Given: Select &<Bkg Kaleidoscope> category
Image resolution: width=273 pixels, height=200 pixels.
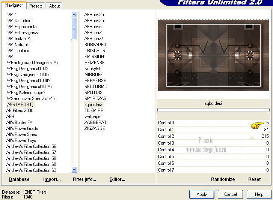Looking at the screenshot, I should tap(26, 93).
